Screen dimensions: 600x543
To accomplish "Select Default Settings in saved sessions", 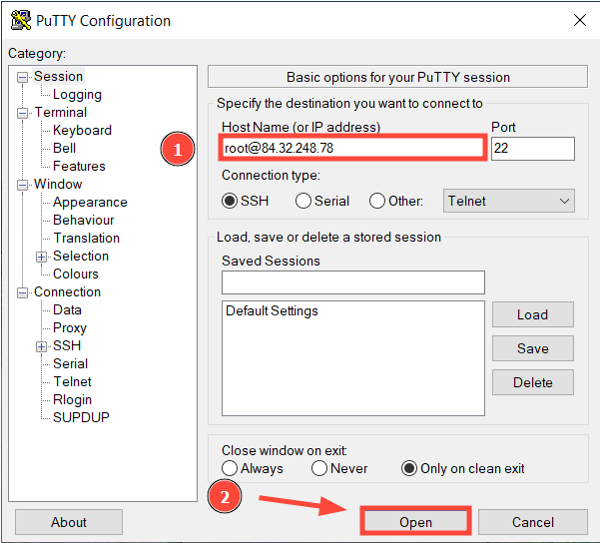I will (x=272, y=311).
